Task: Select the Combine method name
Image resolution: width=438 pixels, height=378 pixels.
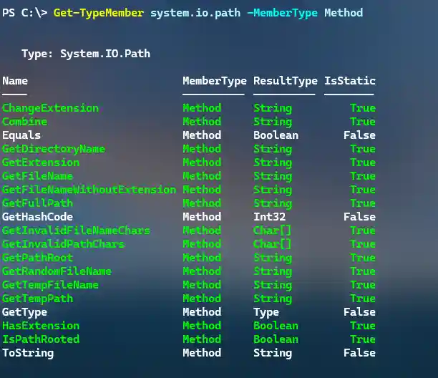Action: click(24, 122)
